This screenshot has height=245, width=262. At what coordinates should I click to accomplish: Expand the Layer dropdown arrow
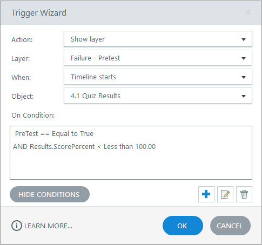point(244,58)
